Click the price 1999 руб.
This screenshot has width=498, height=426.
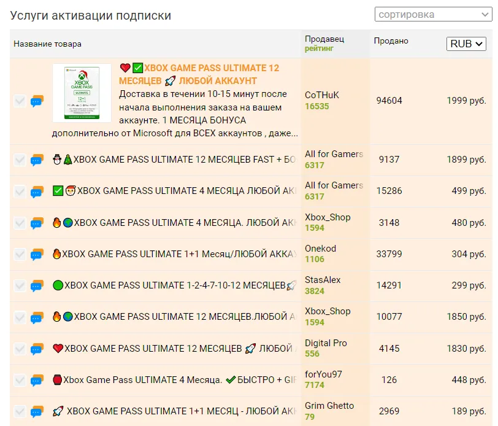coord(466,101)
